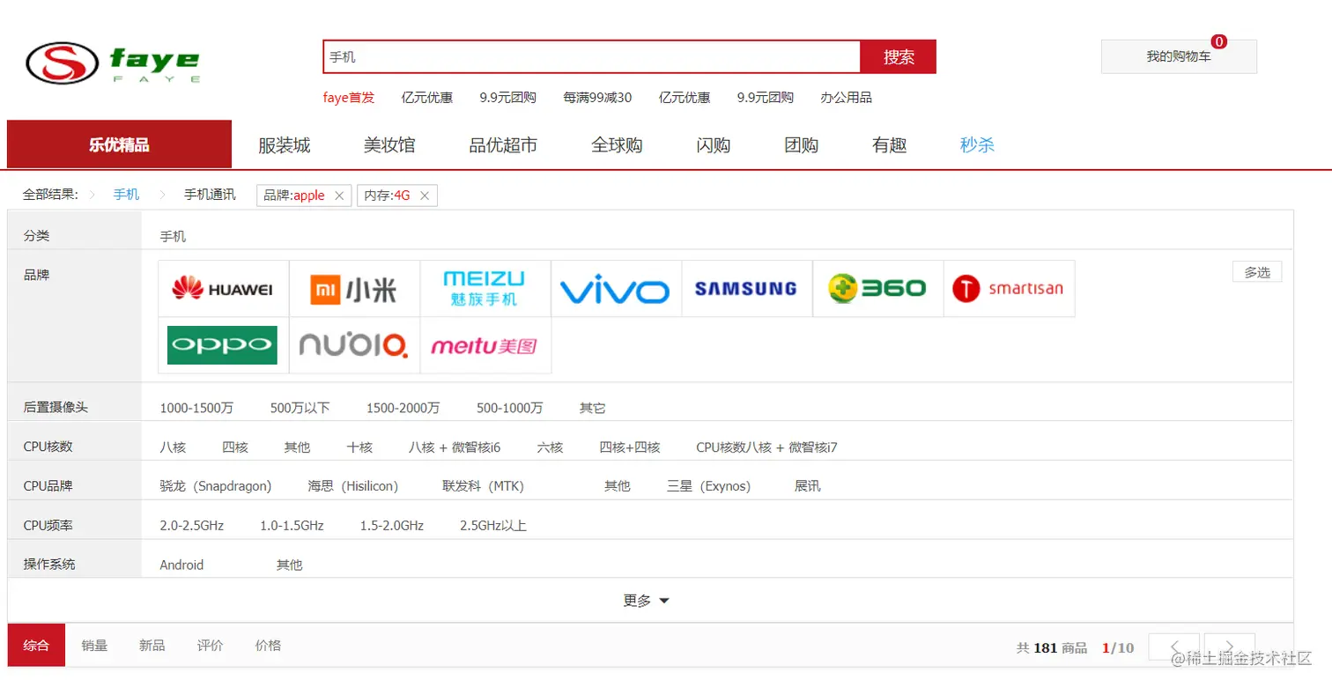
Task: Filter CPU frequency 1.5-2.0GHz
Action: (x=391, y=526)
